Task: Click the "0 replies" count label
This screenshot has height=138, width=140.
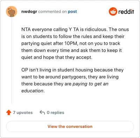Action: coord(55,113)
